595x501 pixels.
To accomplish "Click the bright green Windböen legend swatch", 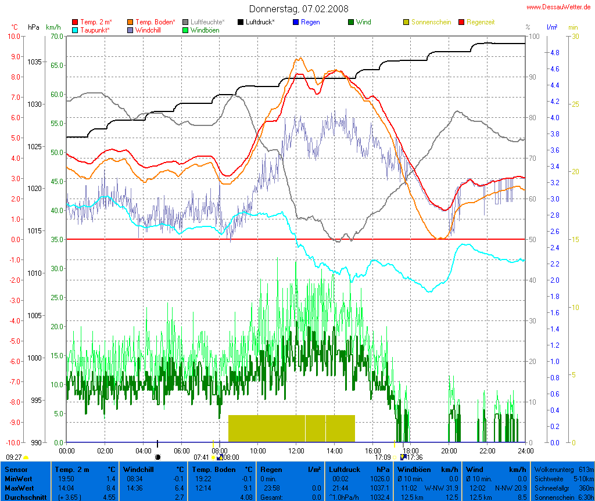I will pyautogui.click(x=185, y=30).
